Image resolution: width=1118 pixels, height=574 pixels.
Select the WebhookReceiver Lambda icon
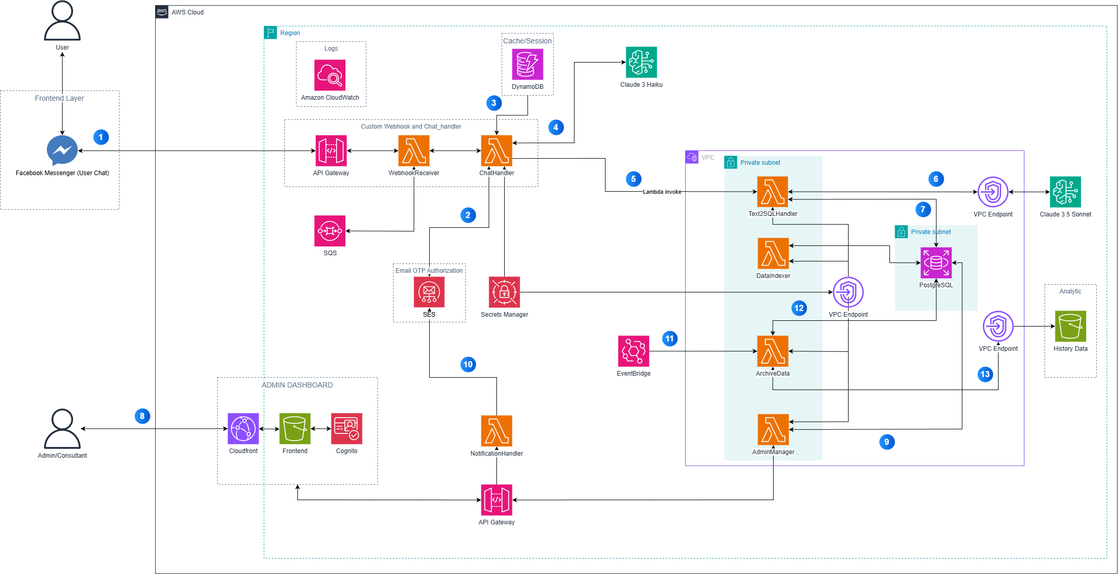413,151
